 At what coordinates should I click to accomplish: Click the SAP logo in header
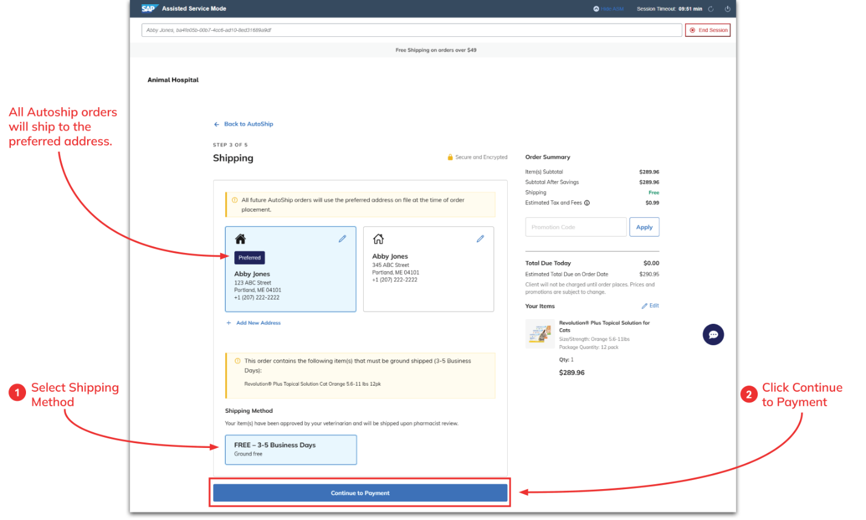149,8
